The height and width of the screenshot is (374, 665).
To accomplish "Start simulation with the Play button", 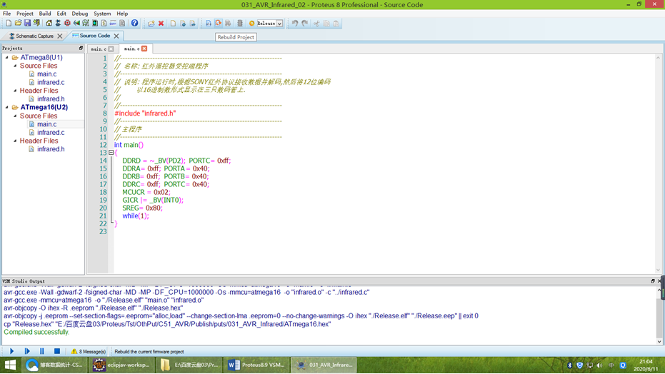I will click(x=11, y=351).
